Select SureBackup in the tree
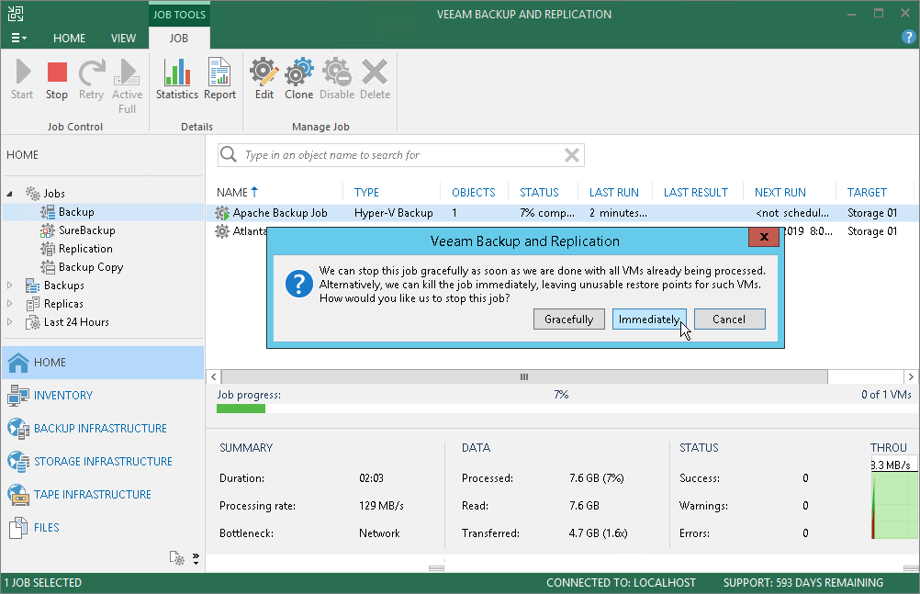This screenshot has width=920, height=594. pyautogui.click(x=86, y=230)
